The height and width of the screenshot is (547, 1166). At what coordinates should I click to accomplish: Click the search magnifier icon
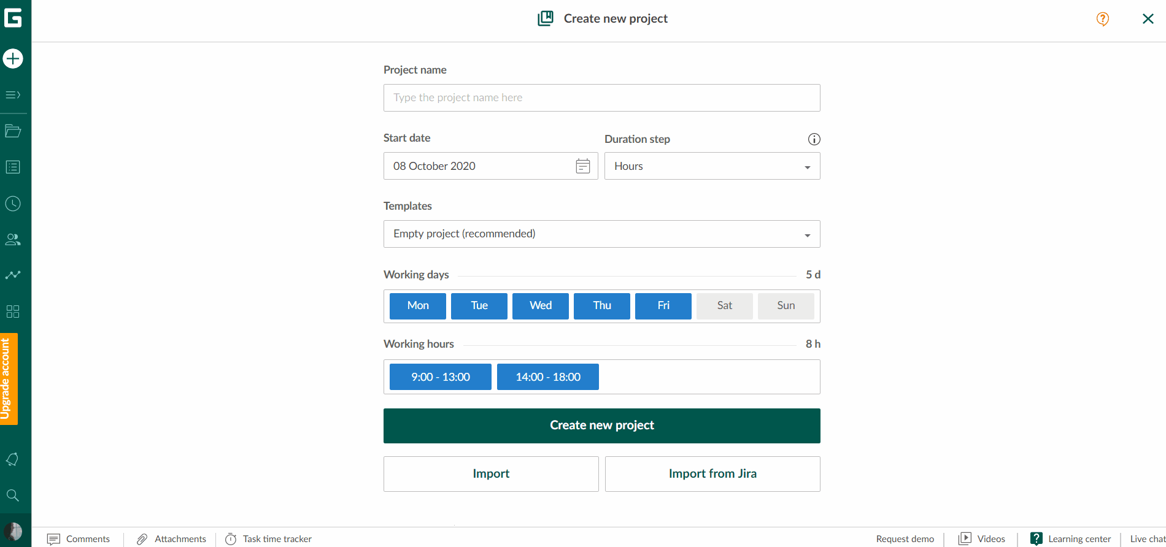point(13,495)
